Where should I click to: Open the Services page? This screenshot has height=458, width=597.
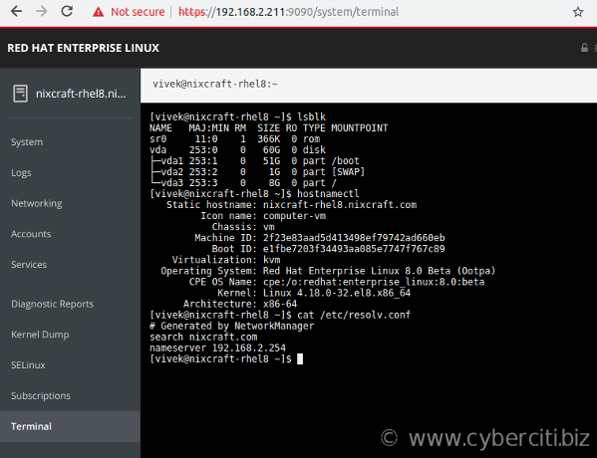click(x=29, y=265)
